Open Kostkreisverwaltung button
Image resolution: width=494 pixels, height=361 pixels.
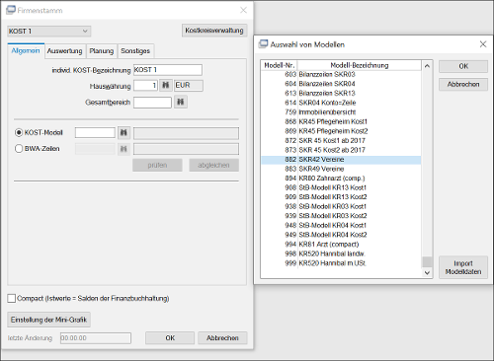pyautogui.click(x=214, y=31)
